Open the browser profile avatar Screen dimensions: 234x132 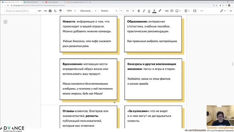pyautogui.click(x=229, y=5)
